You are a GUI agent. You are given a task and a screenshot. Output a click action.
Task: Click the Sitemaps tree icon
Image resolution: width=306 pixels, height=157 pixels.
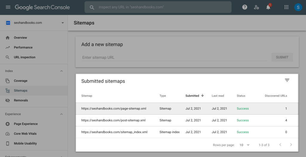7,90
